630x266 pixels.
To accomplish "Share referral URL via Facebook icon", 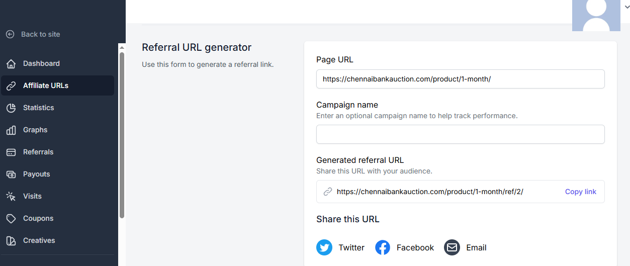I will tap(383, 247).
